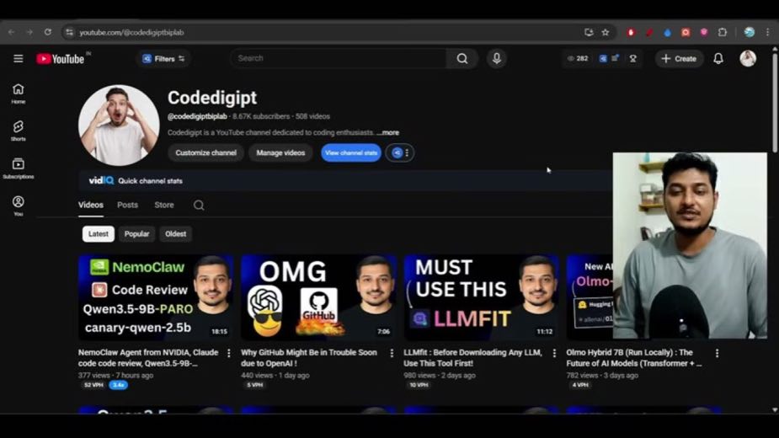Sort videos by Oldest
The height and width of the screenshot is (438, 779).
pos(175,233)
